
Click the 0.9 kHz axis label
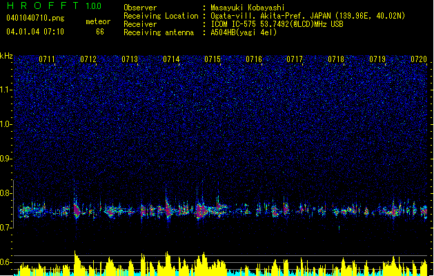(x=6, y=159)
